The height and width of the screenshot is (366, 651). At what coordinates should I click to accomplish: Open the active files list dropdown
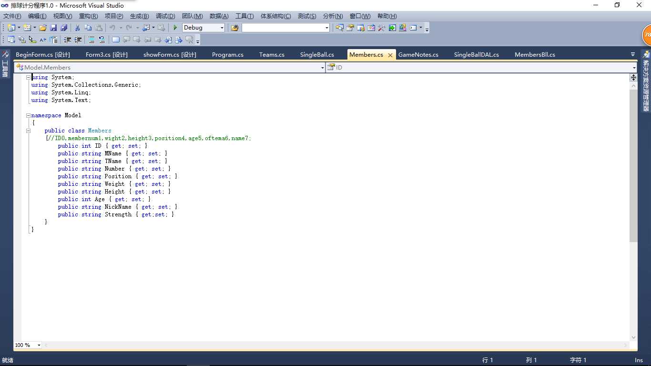633,54
